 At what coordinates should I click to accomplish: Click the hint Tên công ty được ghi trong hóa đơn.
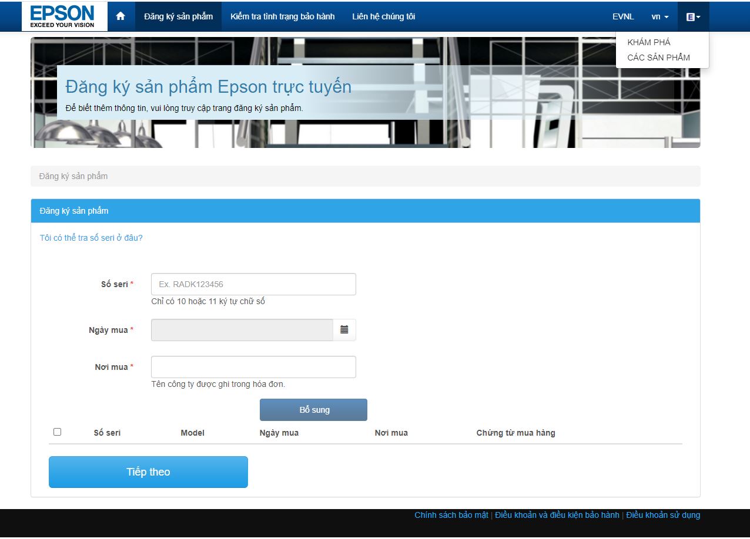218,384
